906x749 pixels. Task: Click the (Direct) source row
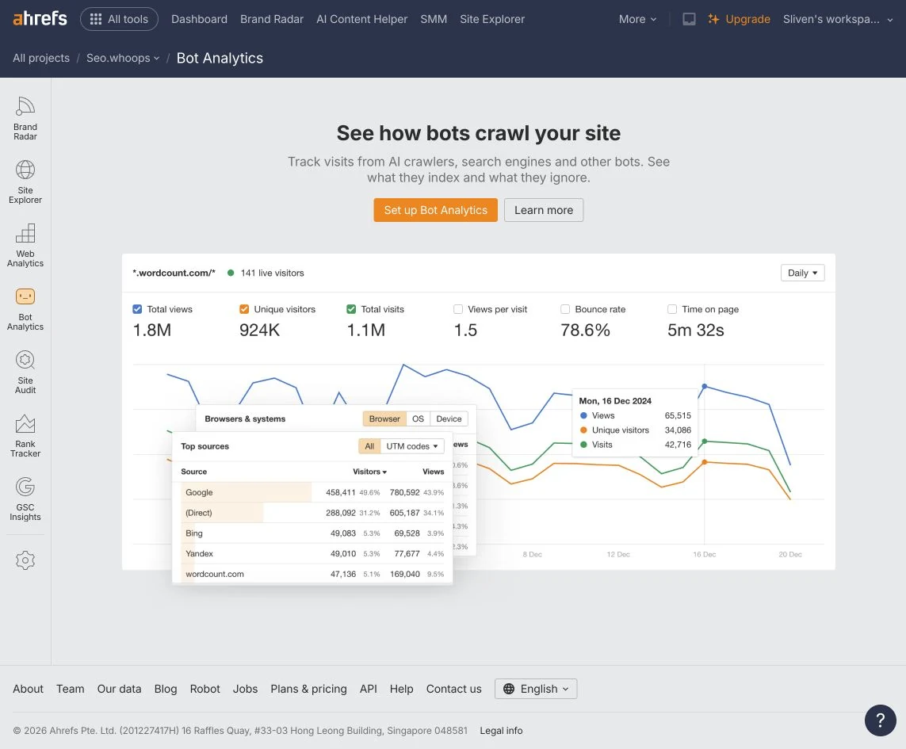pos(312,513)
